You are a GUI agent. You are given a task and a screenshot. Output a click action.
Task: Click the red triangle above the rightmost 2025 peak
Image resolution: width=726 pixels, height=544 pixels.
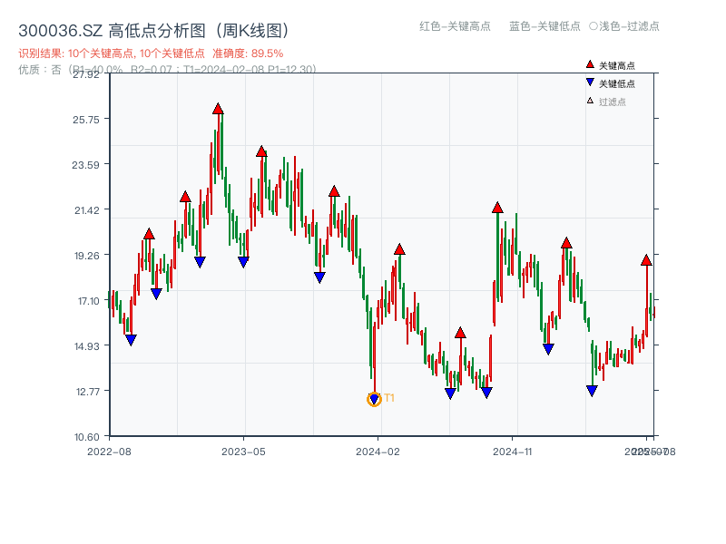tap(645, 260)
